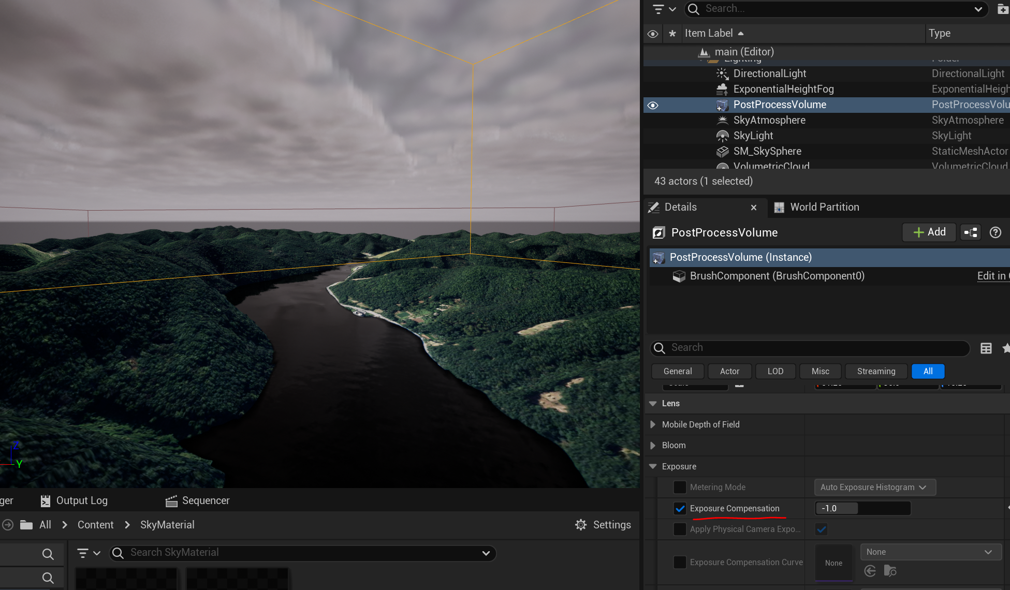Open the Auto Exposure Histogram dropdown
The image size is (1010, 590).
click(x=875, y=488)
